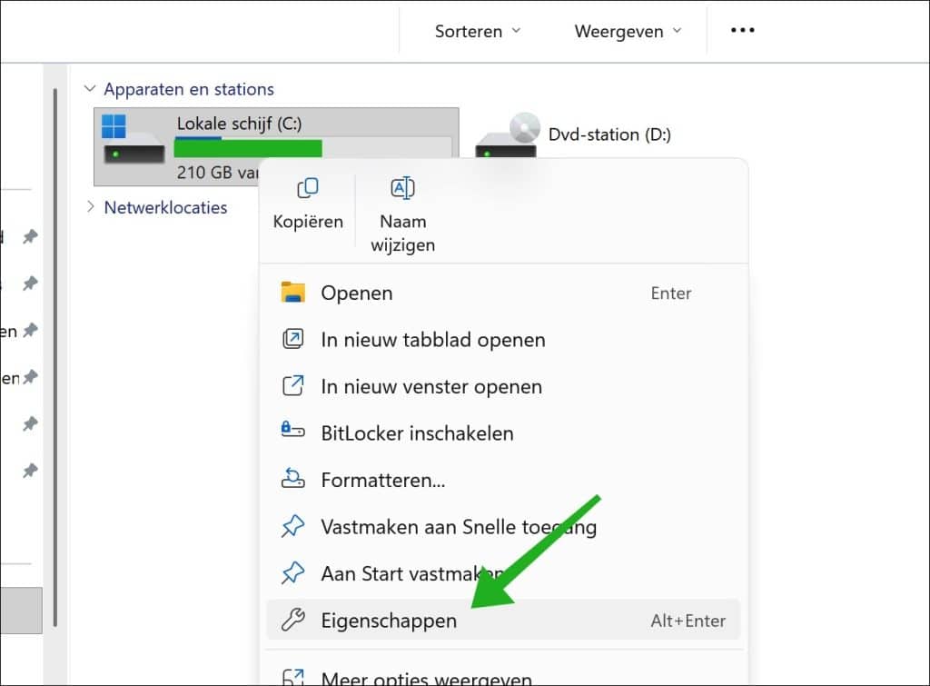This screenshot has width=930, height=686.
Task: Select the Eigenschappen wrench icon
Action: point(292,621)
